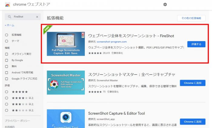The width and height of the screenshot is (212, 128).
Task: Check Google ドライブに対応 filter
Action: pos(6,79)
